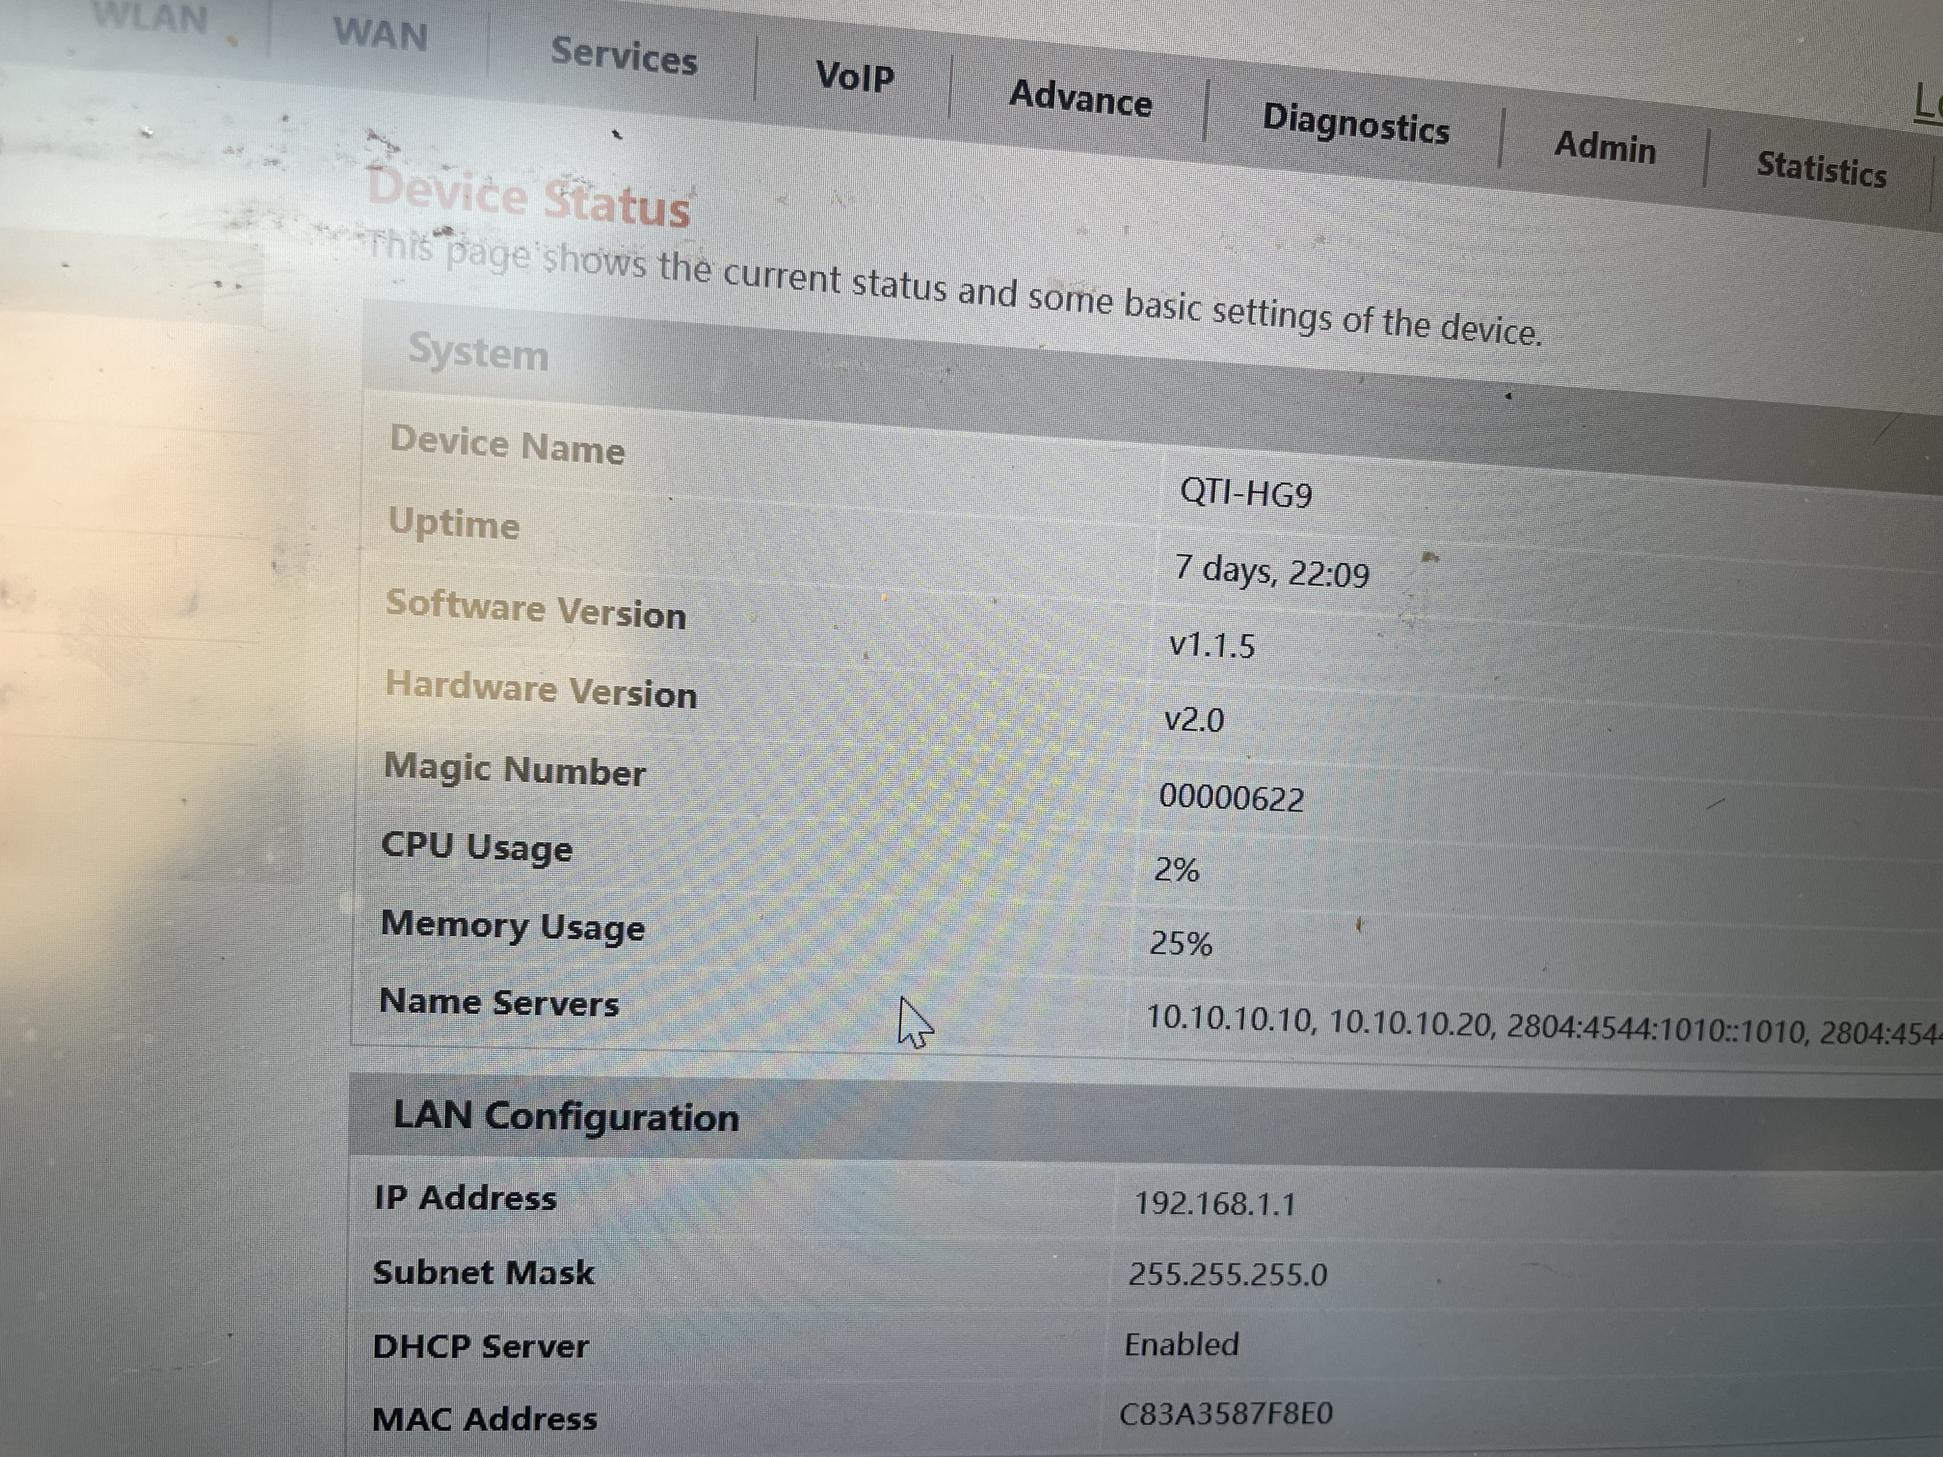Open the WLAN tab
Screen dimensions: 1943x1457
point(150,17)
